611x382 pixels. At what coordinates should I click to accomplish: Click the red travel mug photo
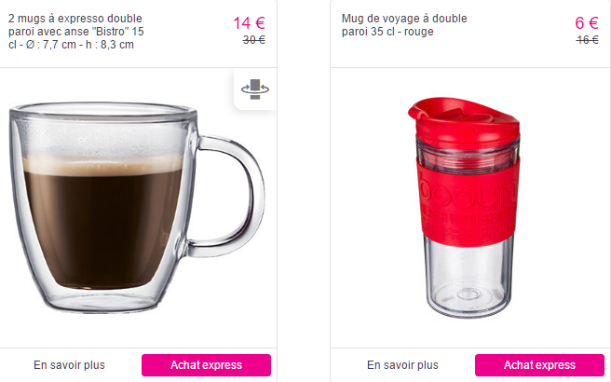click(464, 208)
